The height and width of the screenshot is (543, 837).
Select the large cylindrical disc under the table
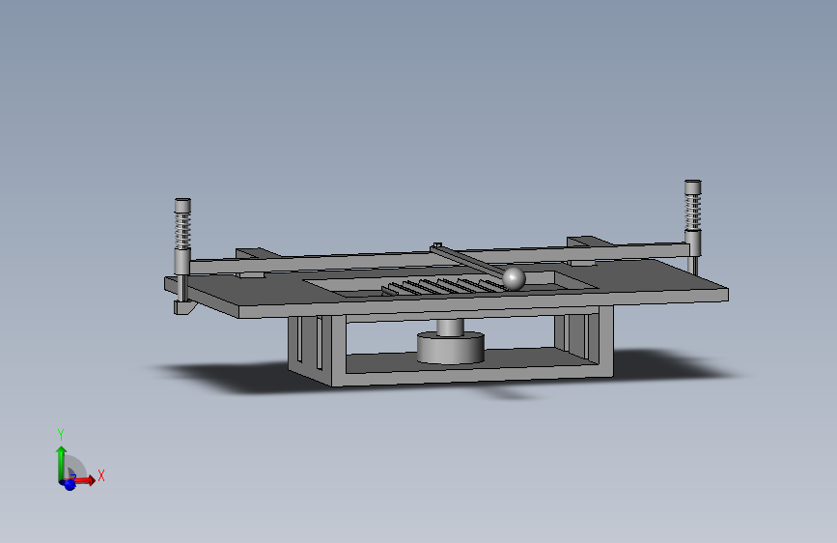tap(451, 348)
